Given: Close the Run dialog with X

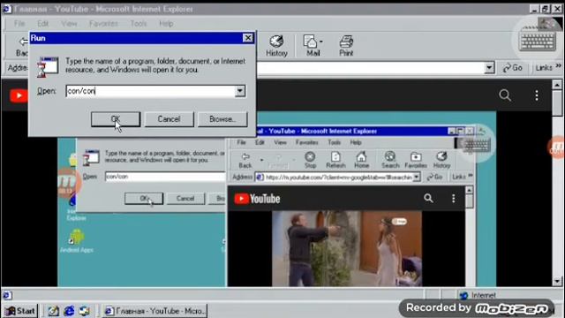Looking at the screenshot, I should pos(248,38).
